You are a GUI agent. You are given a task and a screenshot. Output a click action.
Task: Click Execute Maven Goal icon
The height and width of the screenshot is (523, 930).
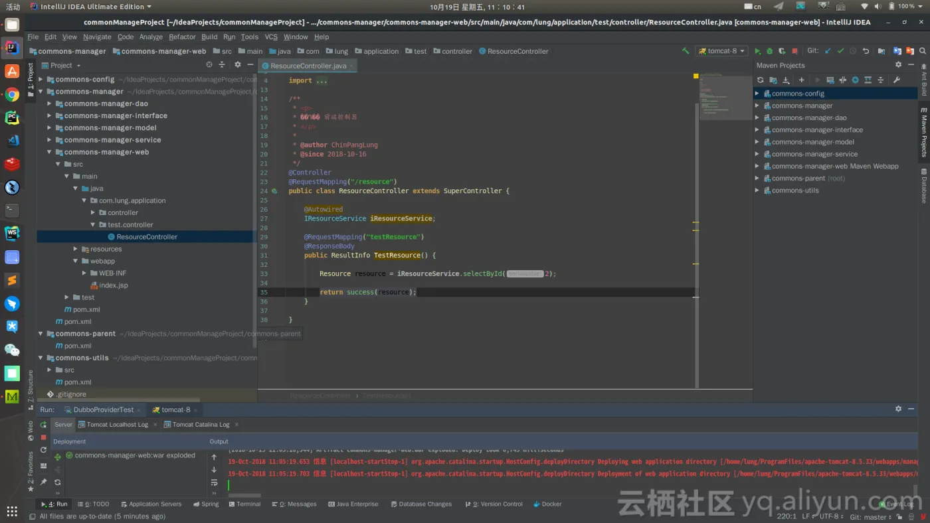pyautogui.click(x=830, y=80)
